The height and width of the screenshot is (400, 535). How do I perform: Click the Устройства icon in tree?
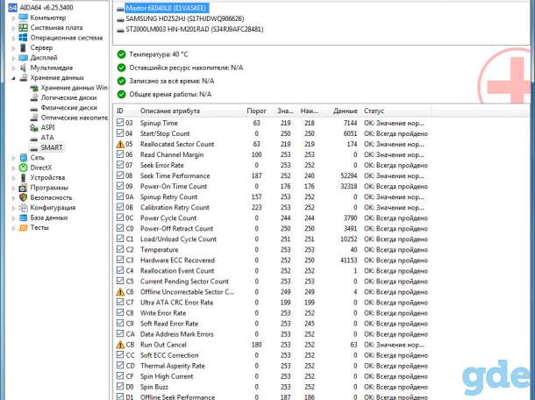[x=23, y=177]
